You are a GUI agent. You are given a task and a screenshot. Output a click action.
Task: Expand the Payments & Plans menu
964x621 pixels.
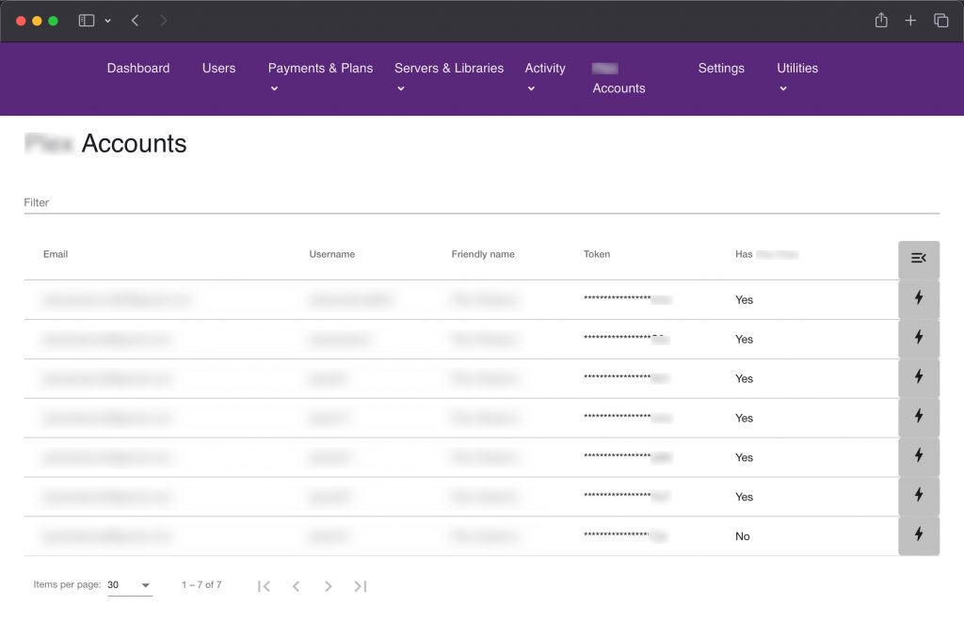(320, 69)
